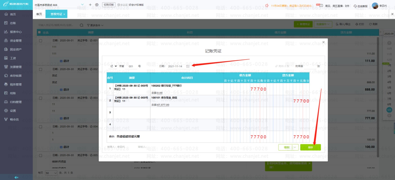395x180 pixels.
Task: Expand the account name dropdown chevron
Action: 82,5
